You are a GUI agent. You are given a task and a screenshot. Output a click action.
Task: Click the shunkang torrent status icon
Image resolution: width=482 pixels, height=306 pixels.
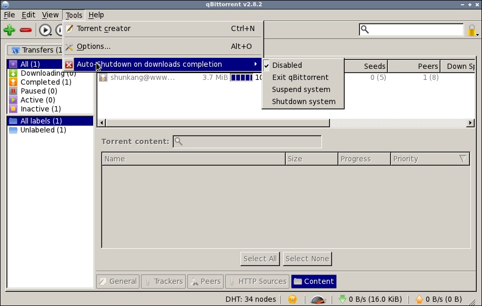click(x=103, y=77)
